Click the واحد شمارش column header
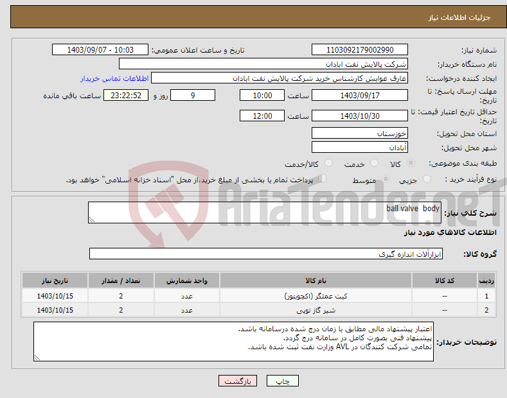This screenshot has width=507, height=398. (187, 281)
